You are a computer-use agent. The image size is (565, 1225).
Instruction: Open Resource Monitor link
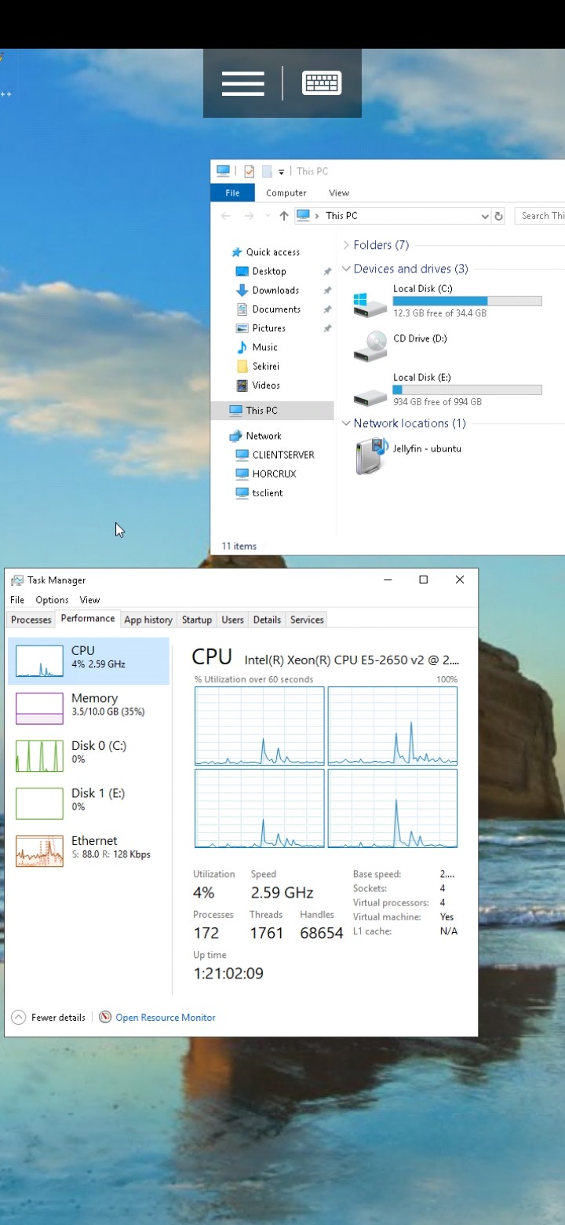tap(166, 1018)
